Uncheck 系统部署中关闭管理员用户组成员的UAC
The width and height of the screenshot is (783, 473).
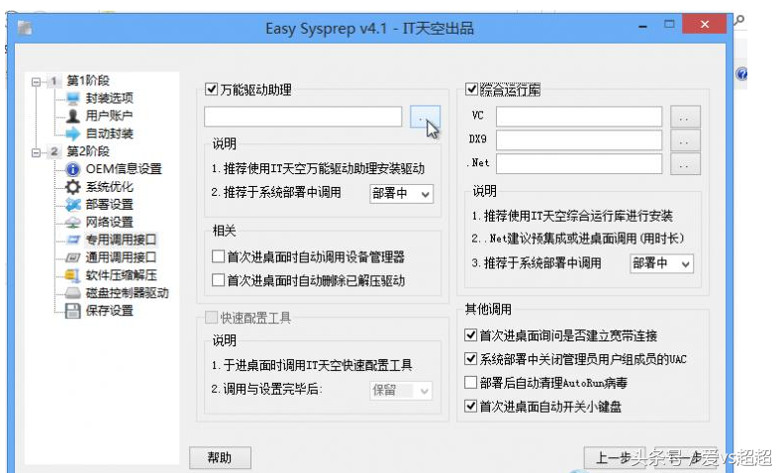click(470, 358)
